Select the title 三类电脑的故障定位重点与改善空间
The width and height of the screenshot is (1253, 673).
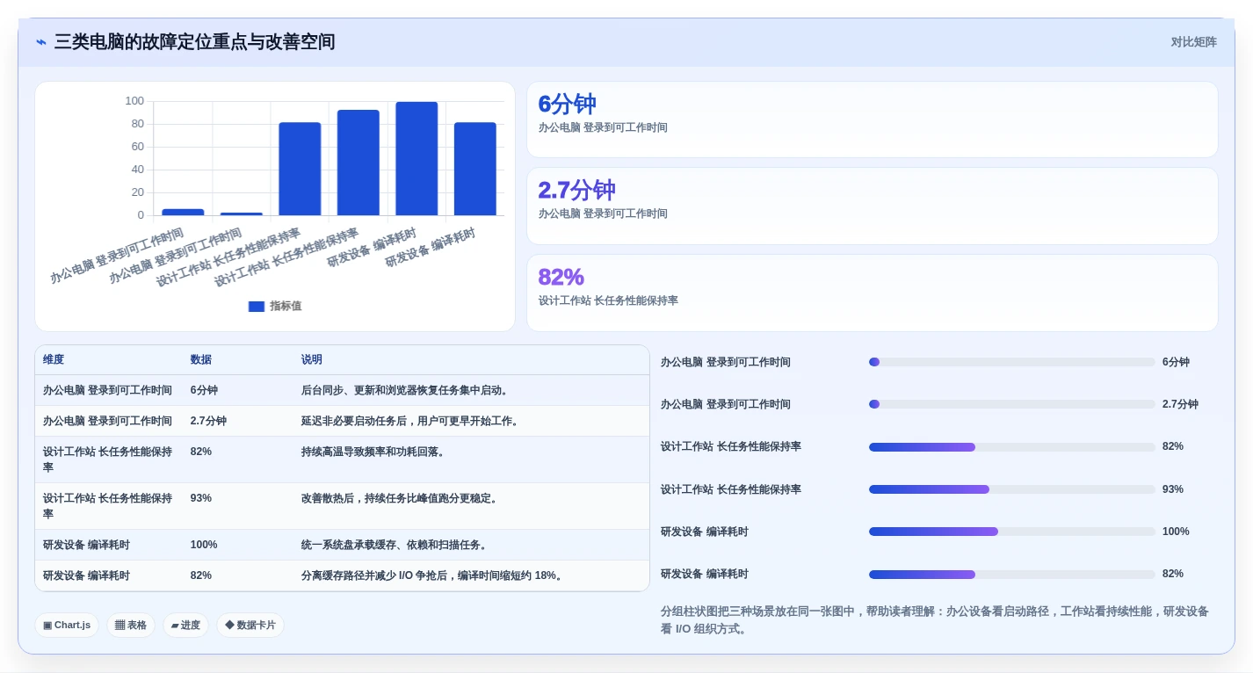pos(194,42)
